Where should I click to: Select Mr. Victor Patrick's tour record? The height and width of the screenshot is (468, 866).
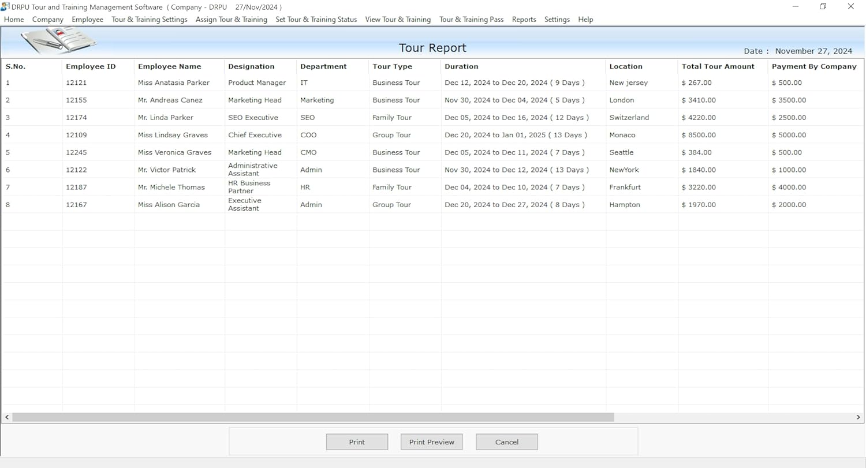[167, 170]
